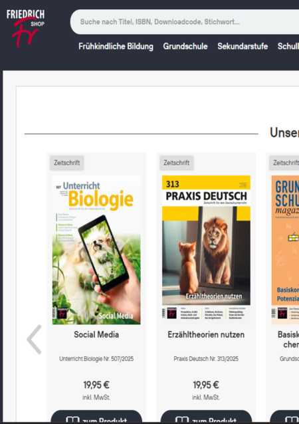Viewport: 299px width, 424px height.
Task: Open the Social Media product title
Action: click(96, 334)
